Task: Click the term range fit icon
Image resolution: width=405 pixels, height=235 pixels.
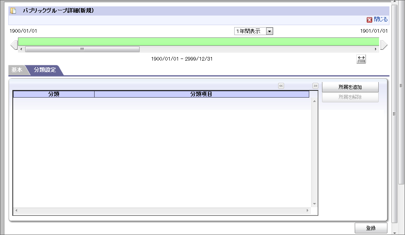Action: (361, 59)
